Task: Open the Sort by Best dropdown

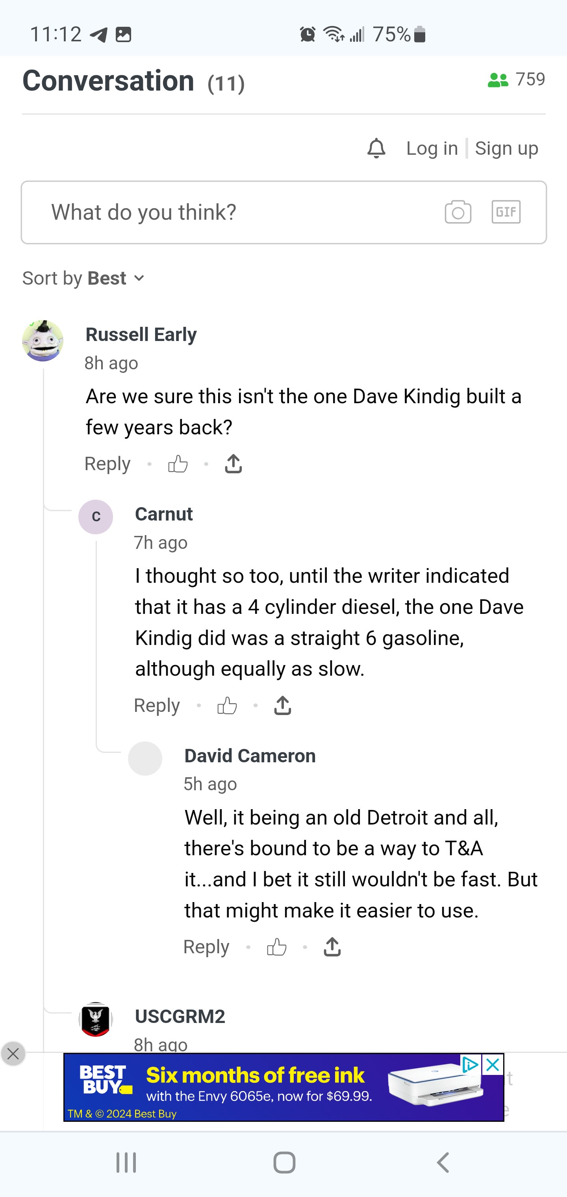Action: coord(83,278)
